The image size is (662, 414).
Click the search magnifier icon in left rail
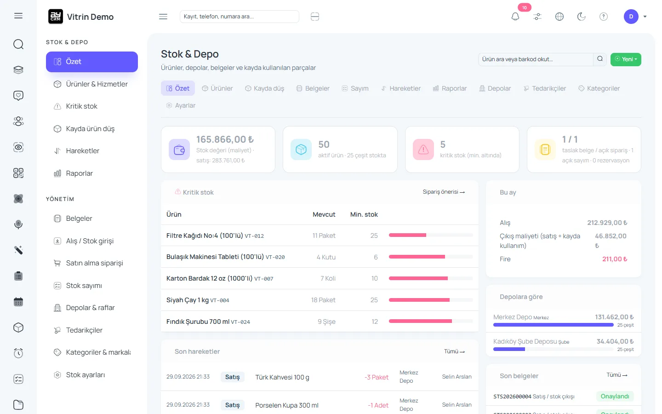(18, 44)
